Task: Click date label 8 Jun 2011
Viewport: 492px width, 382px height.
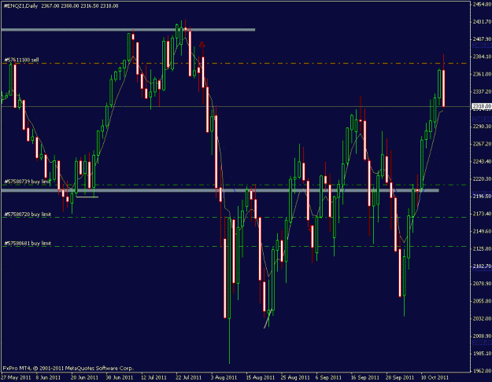Action: 48,377
